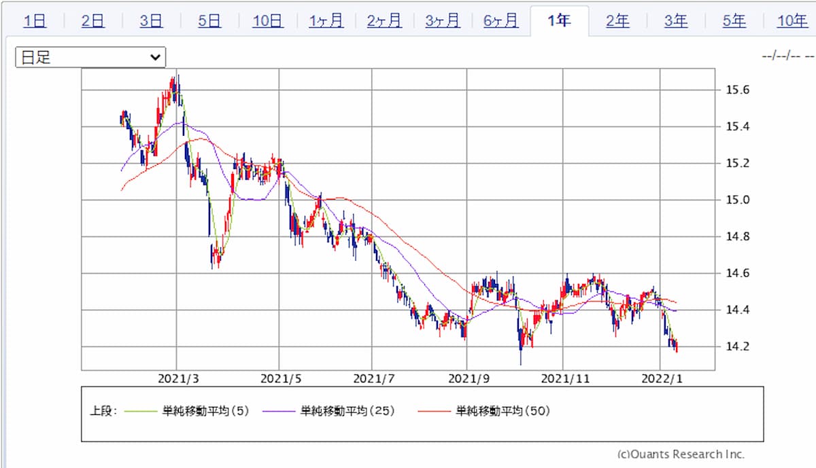The image size is (816, 468).
Task: Show the 5日 period chart
Action: click(x=209, y=21)
